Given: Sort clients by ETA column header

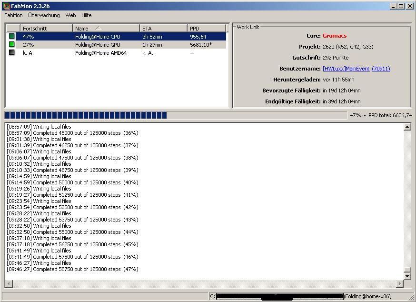Looking at the screenshot, I should tap(163, 29).
